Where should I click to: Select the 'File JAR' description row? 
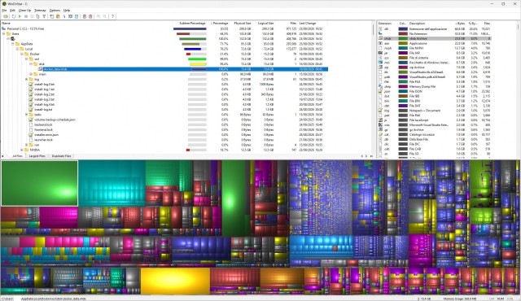pyautogui.click(x=435, y=53)
